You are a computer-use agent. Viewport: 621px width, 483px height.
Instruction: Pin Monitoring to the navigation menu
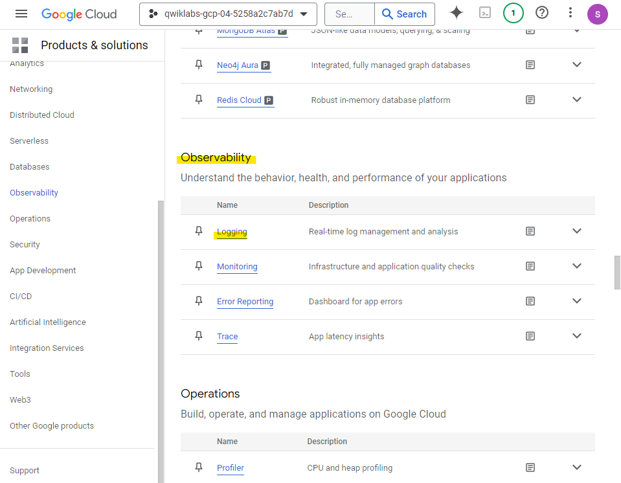click(x=199, y=266)
